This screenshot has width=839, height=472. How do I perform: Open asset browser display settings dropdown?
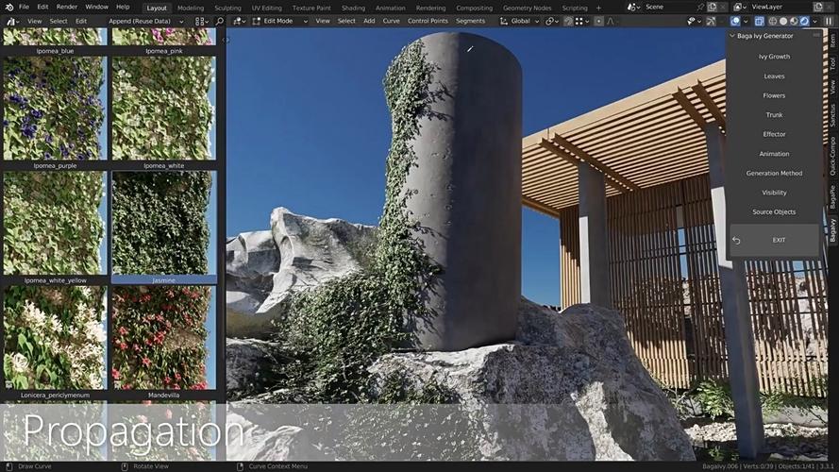coord(201,22)
